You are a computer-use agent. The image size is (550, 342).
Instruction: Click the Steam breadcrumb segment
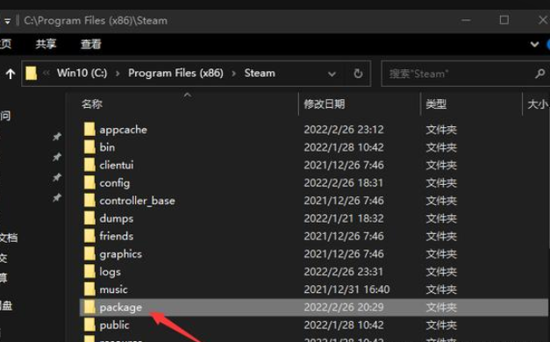260,73
